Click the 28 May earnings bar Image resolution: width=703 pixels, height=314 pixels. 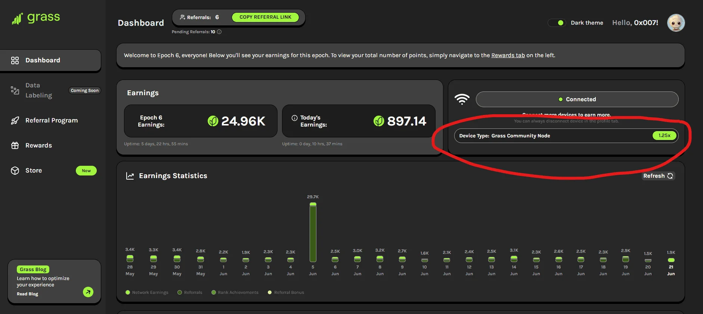tap(130, 258)
